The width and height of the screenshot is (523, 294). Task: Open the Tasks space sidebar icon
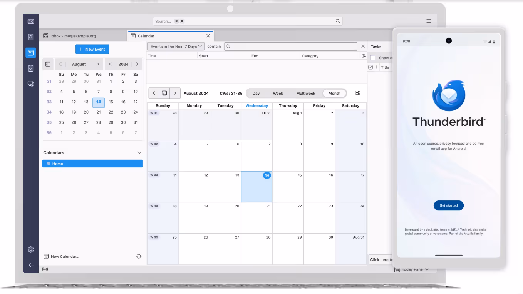point(31,68)
